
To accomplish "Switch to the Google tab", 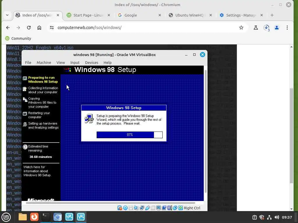I will (x=139, y=15).
